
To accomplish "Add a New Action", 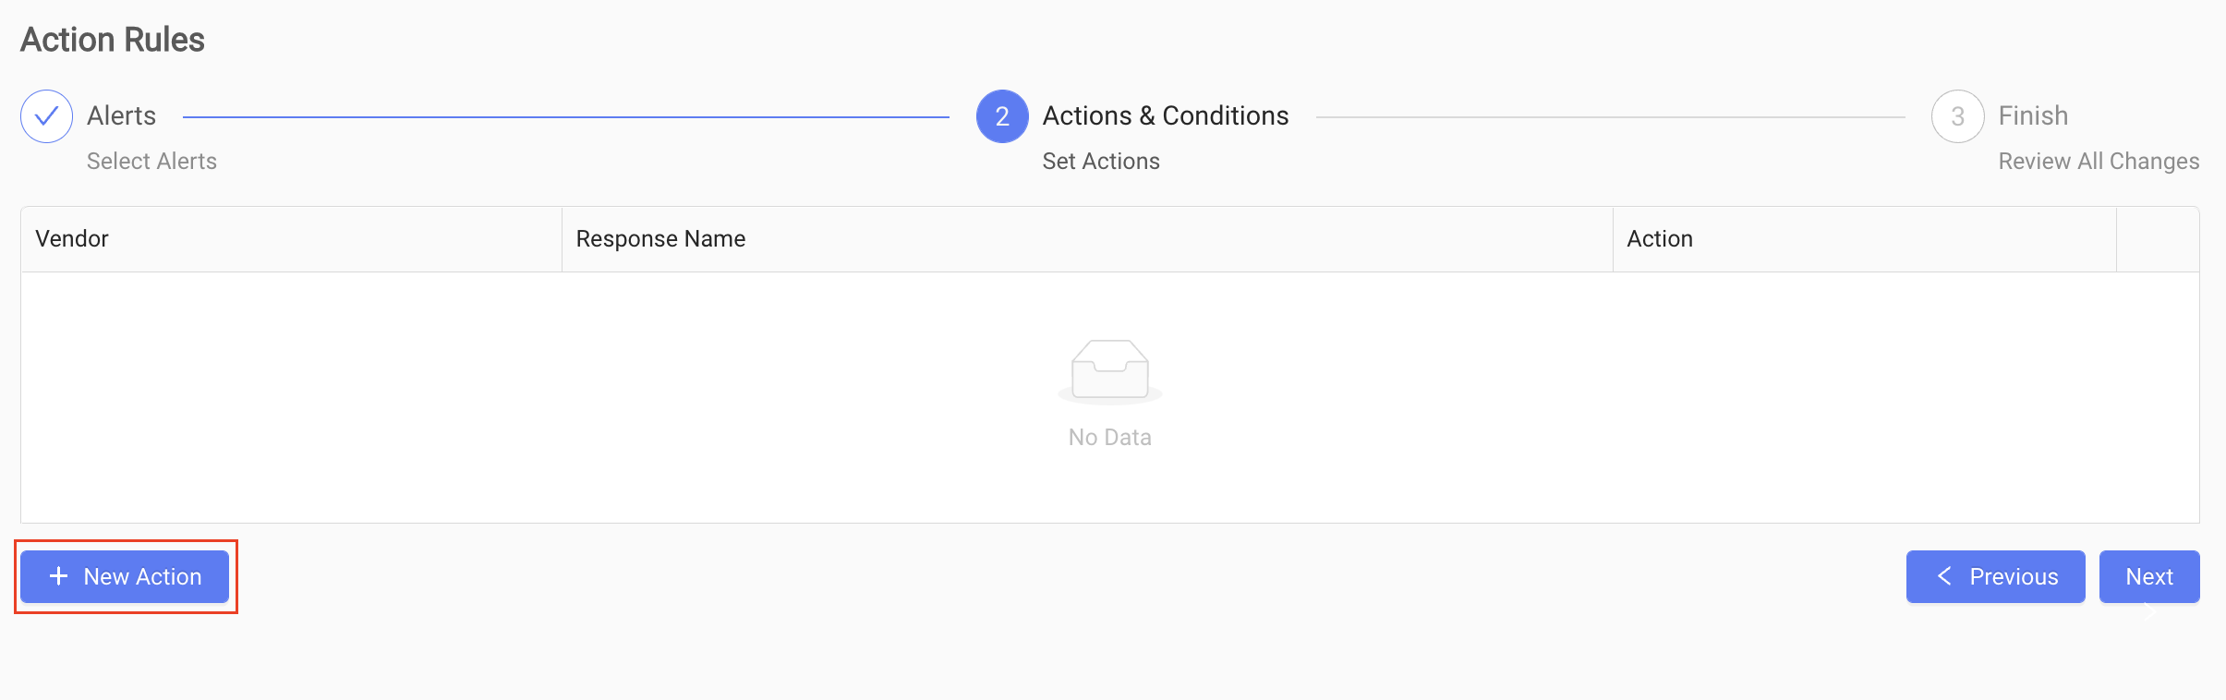I will pyautogui.click(x=125, y=576).
